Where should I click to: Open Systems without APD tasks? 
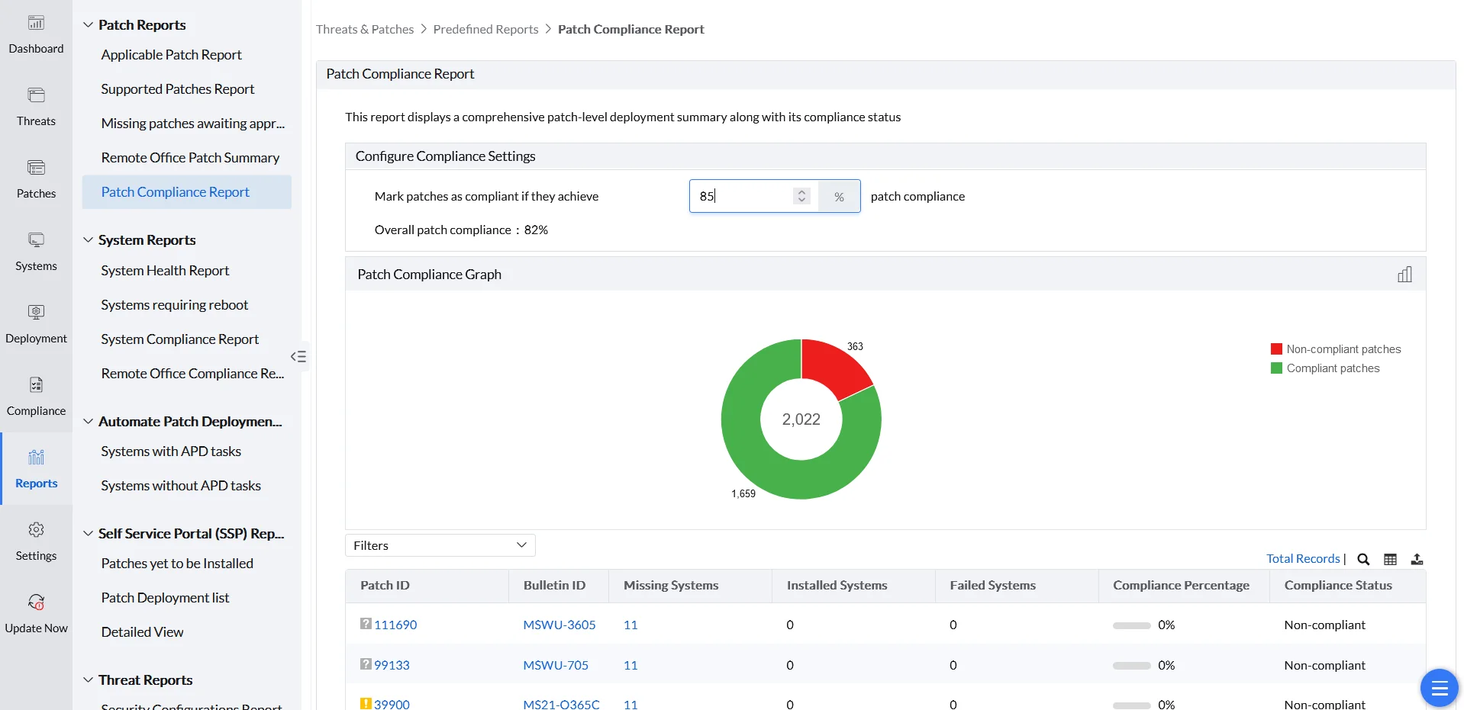pos(181,486)
